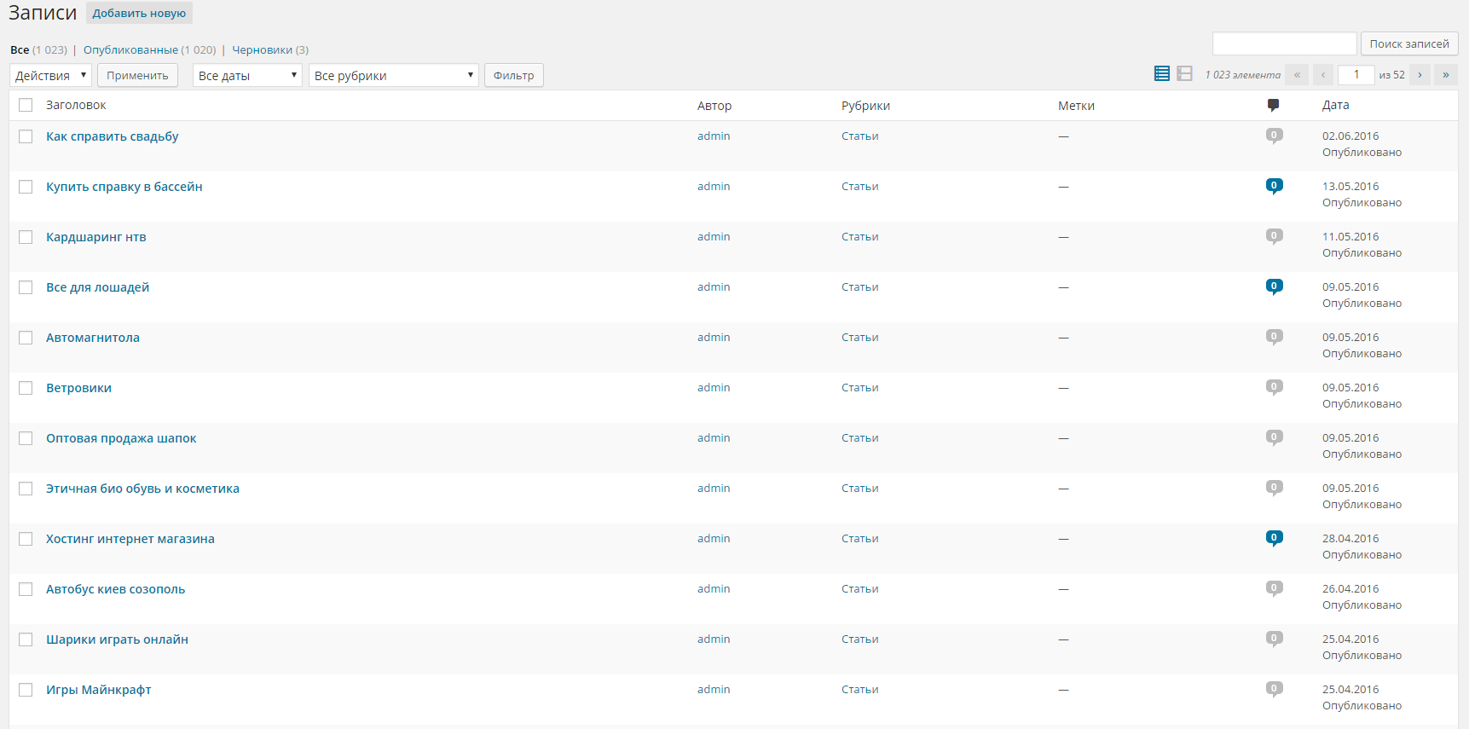Tick checkbox next to Ветровики
This screenshot has height=729, width=1469.
tap(26, 388)
